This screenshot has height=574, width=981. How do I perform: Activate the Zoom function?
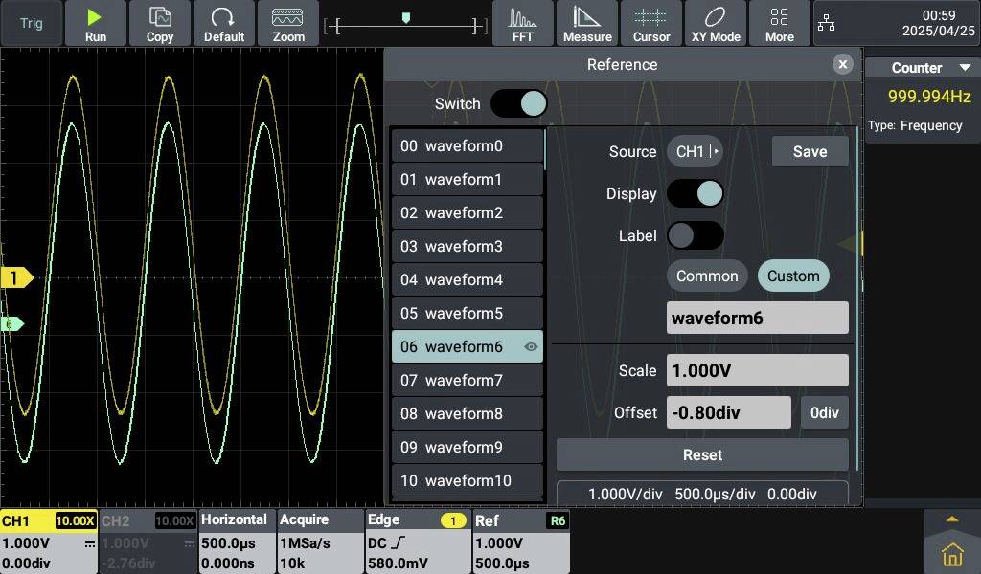click(288, 23)
